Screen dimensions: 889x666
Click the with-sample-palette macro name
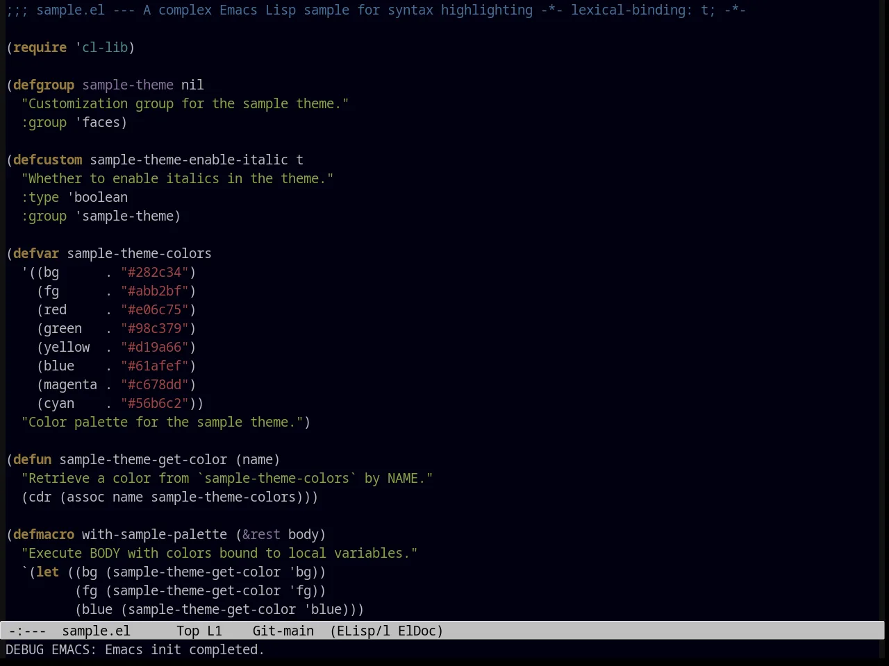154,534
